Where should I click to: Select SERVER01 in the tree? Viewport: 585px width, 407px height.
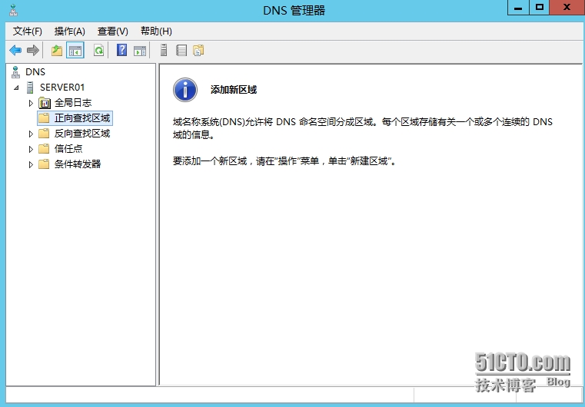[62, 88]
